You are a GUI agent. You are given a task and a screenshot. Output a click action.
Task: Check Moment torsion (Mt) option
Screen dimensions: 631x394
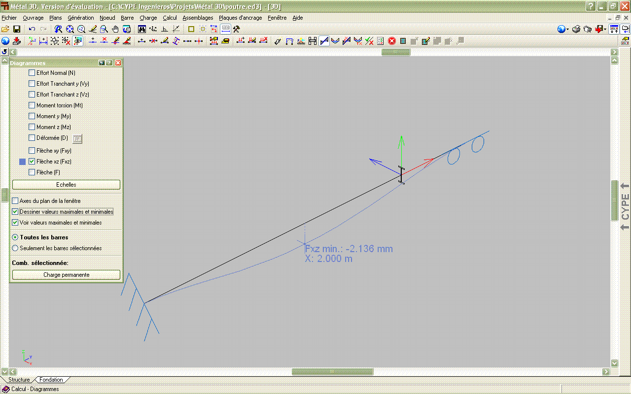[32, 105]
